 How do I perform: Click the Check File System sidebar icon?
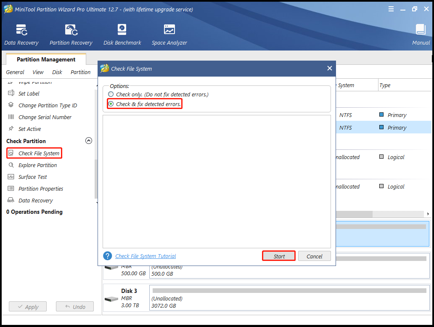pyautogui.click(x=11, y=153)
